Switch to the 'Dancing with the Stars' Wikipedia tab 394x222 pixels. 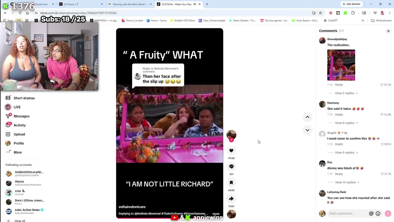[130, 4]
